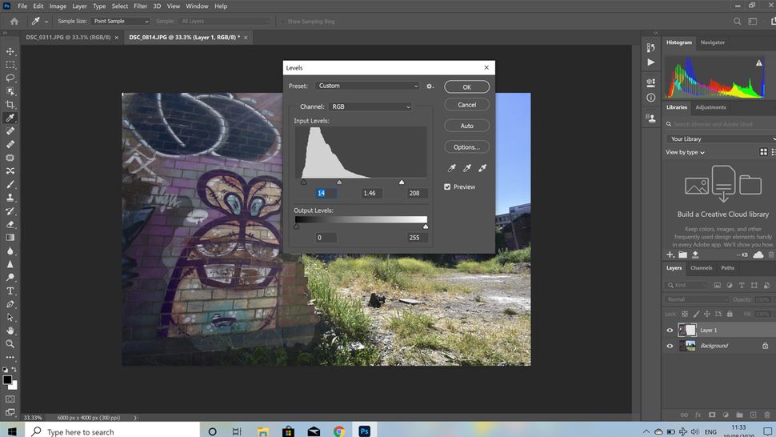
Task: Select the Rectangular Marquee tool
Action: [10, 65]
